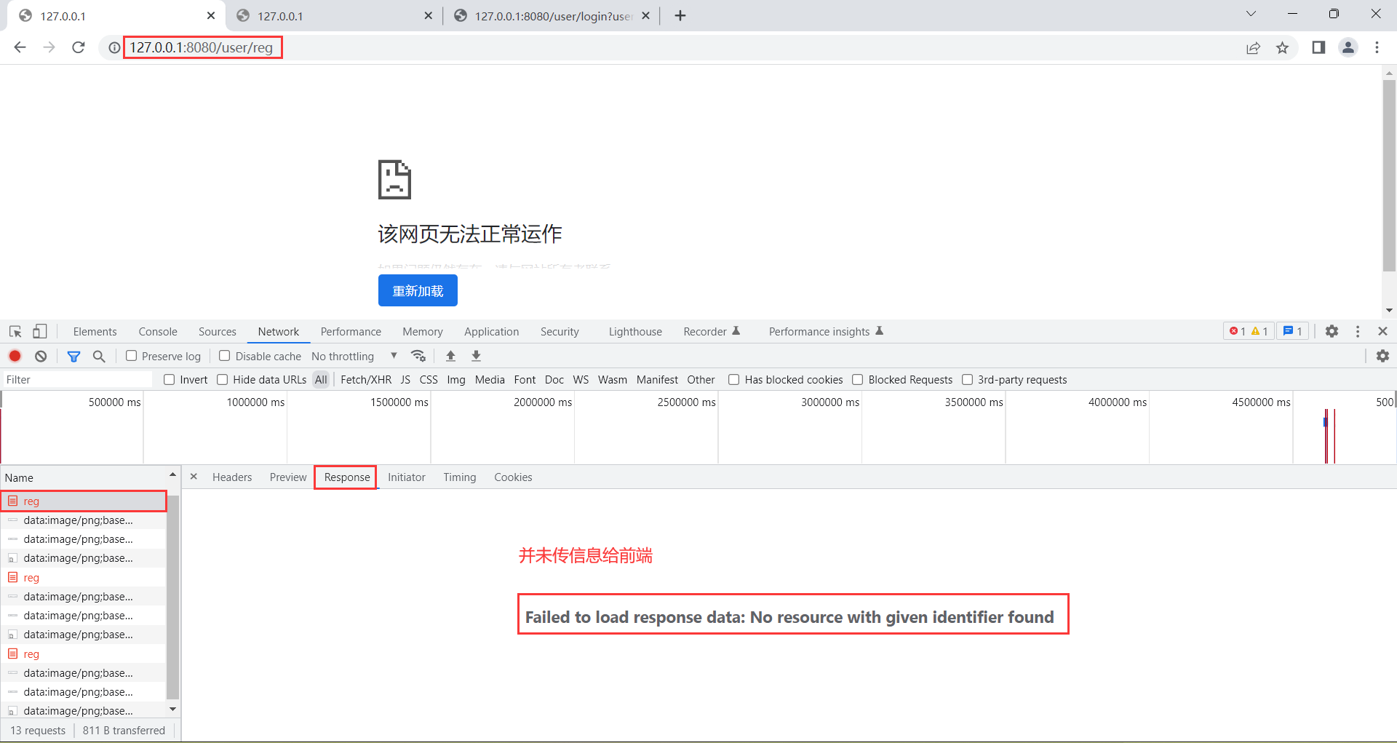Open the Application tab

click(492, 332)
